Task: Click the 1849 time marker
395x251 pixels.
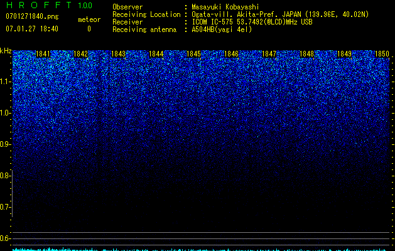Action: coord(344,54)
